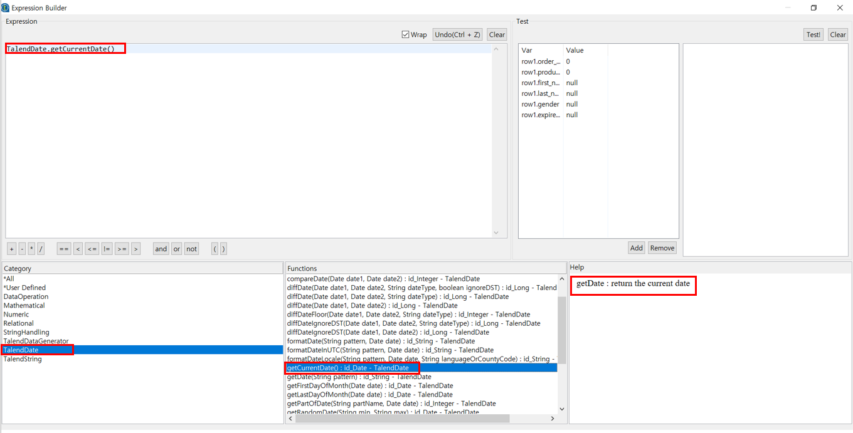The image size is (853, 433).
Task: Click the Functions list vertical scrollbar
Action: [x=561, y=330]
